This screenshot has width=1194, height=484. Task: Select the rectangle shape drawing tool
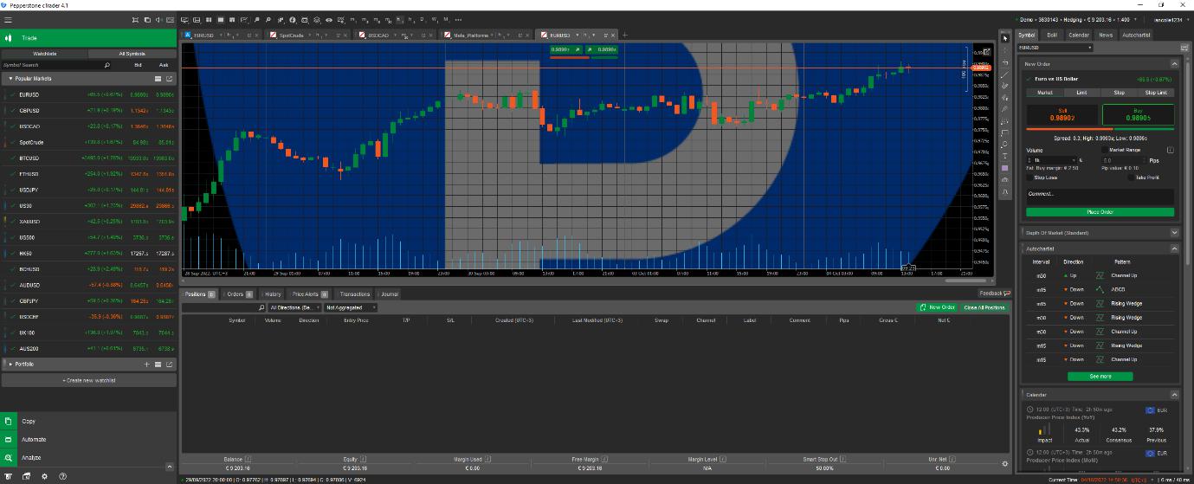click(1005, 133)
